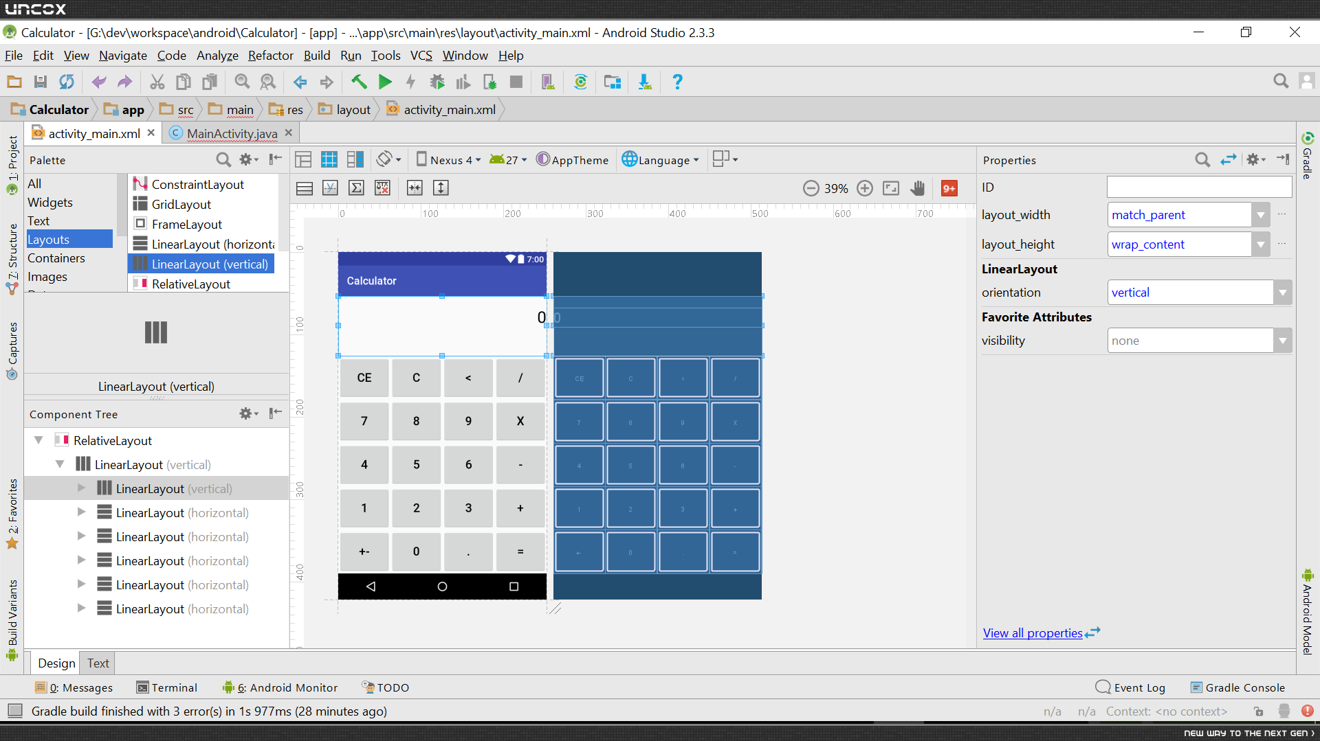Open the Terminal tool window tab

click(x=167, y=687)
